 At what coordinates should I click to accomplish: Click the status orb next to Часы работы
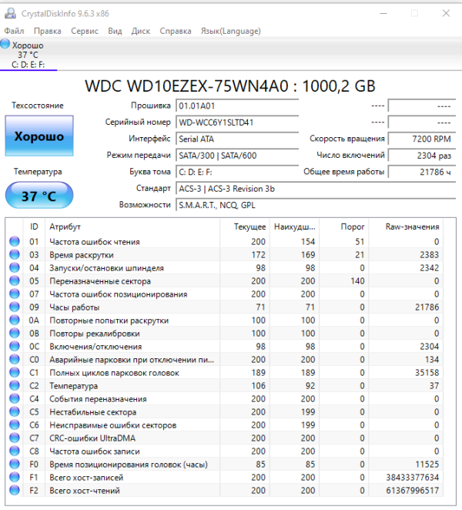click(15, 307)
